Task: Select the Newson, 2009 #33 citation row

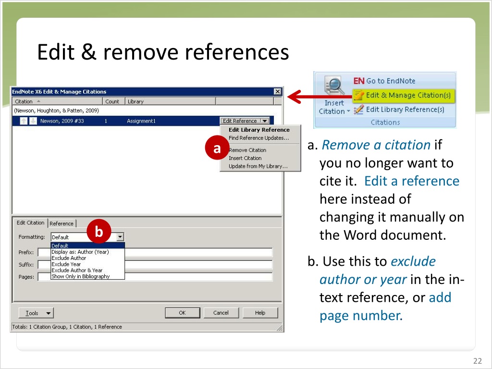Action: coord(143,121)
